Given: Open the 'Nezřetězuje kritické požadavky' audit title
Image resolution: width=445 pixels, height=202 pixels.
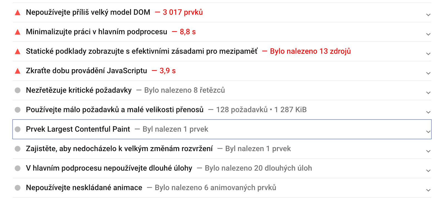Looking at the screenshot, I should tap(79, 90).
